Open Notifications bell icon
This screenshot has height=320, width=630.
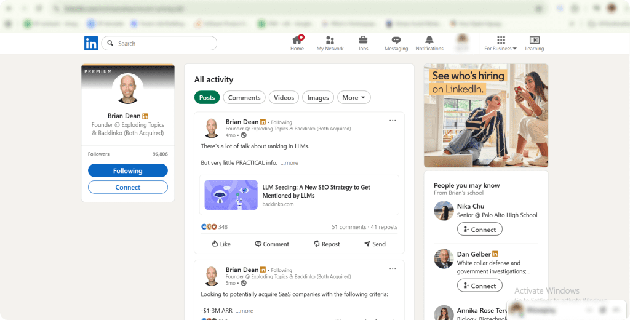[429, 44]
